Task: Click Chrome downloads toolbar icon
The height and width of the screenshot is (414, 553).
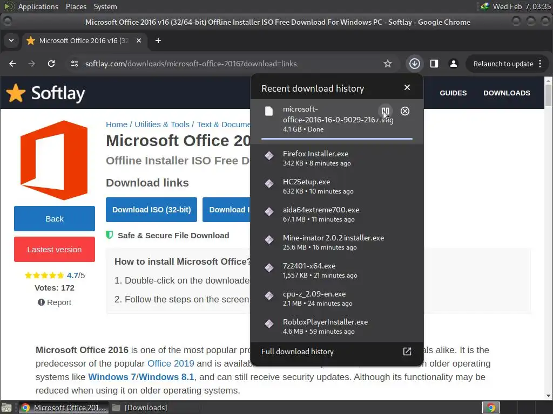Action: coord(414,64)
